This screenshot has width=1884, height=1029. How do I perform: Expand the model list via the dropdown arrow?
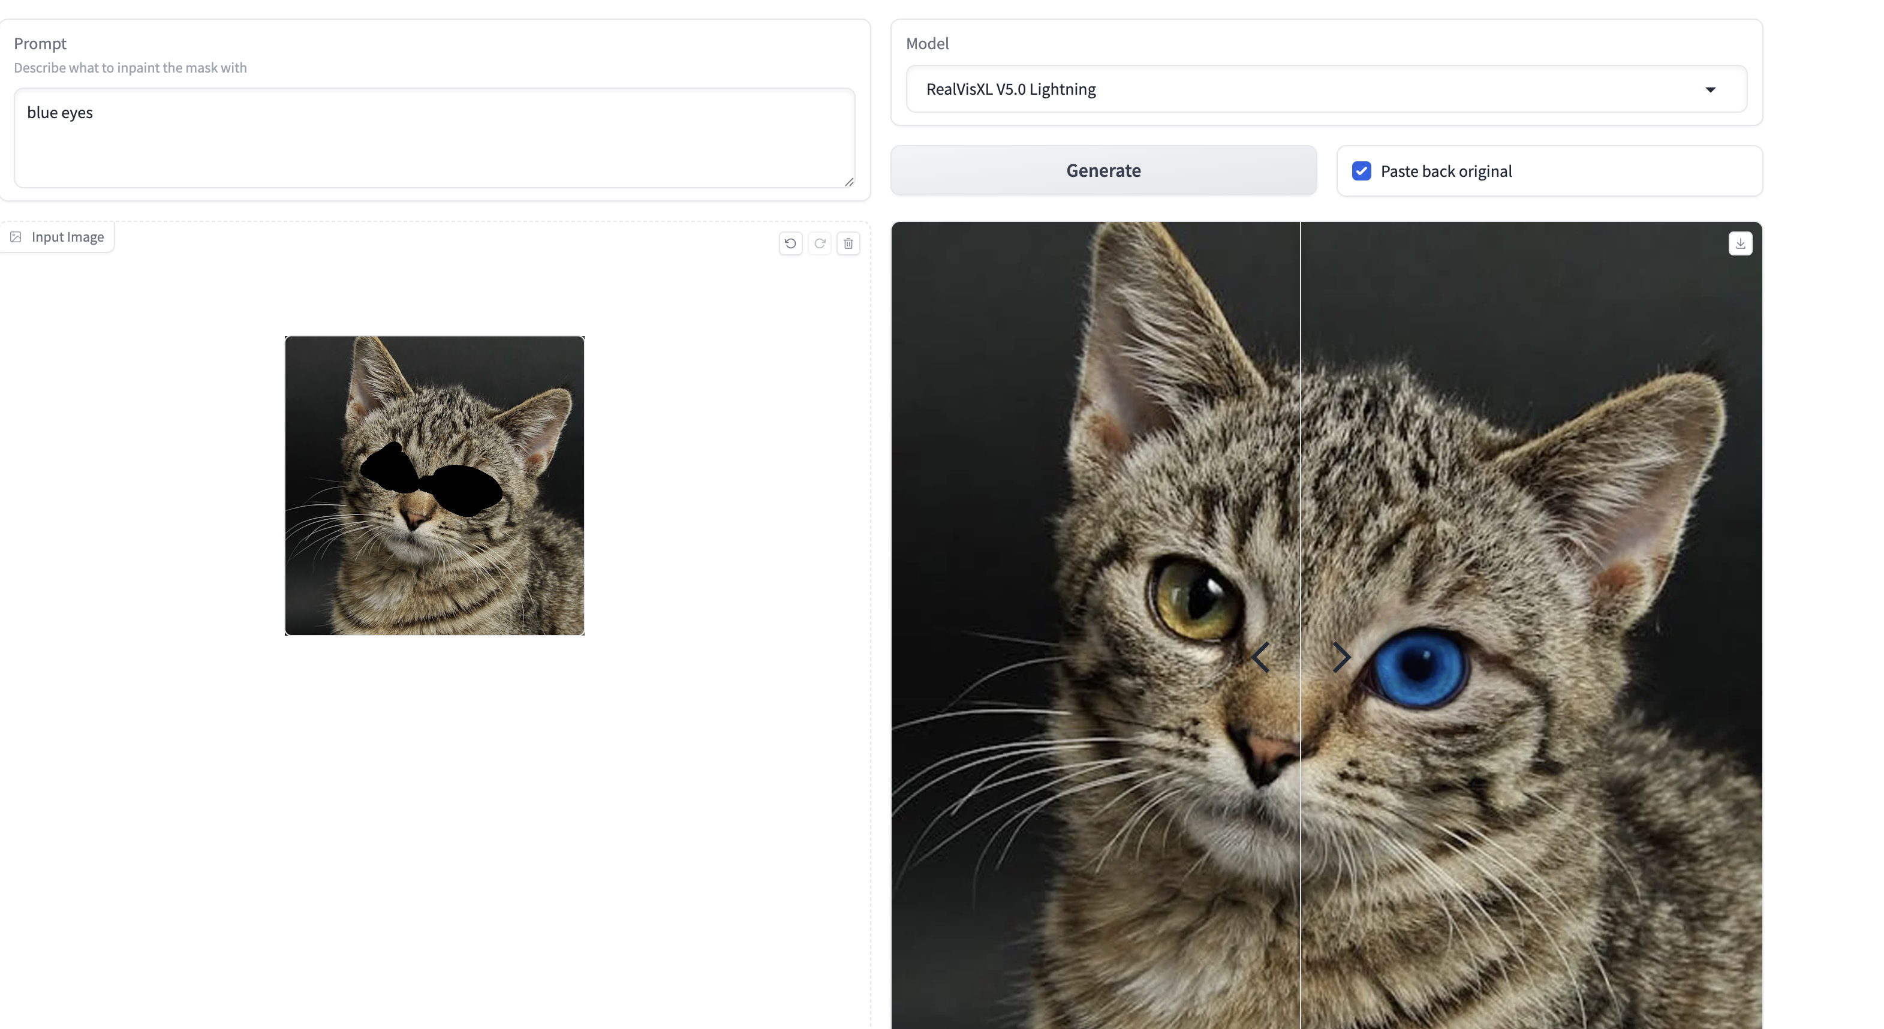pos(1710,89)
